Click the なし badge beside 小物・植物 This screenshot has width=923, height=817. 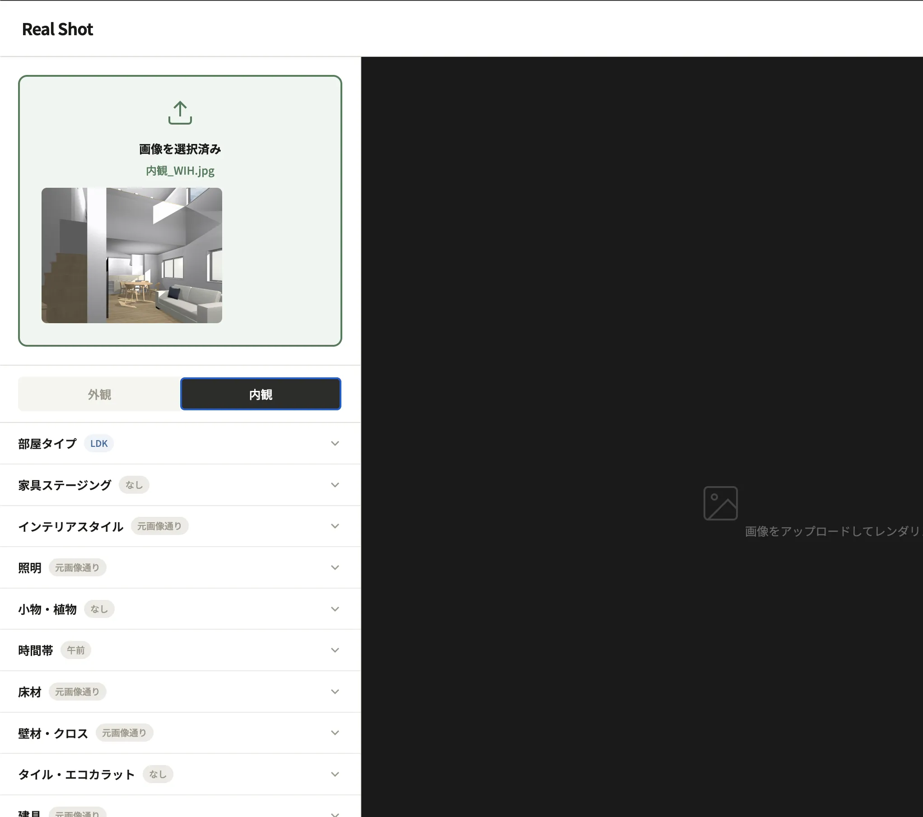99,609
